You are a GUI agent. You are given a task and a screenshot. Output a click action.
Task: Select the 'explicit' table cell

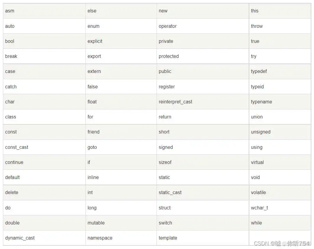pos(121,41)
